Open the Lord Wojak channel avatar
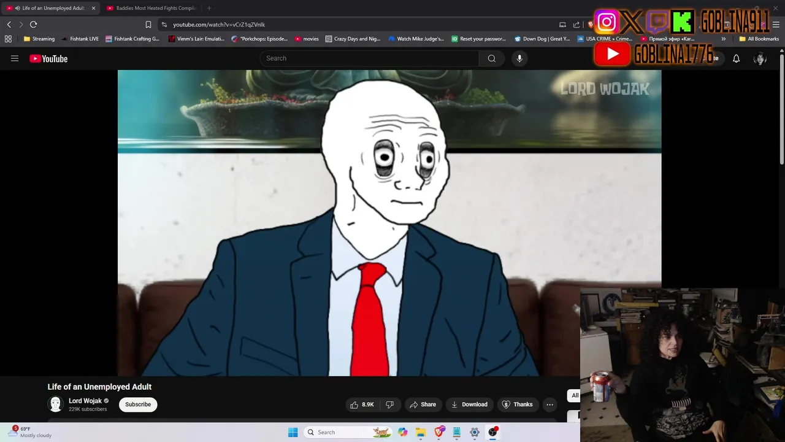 (56, 404)
